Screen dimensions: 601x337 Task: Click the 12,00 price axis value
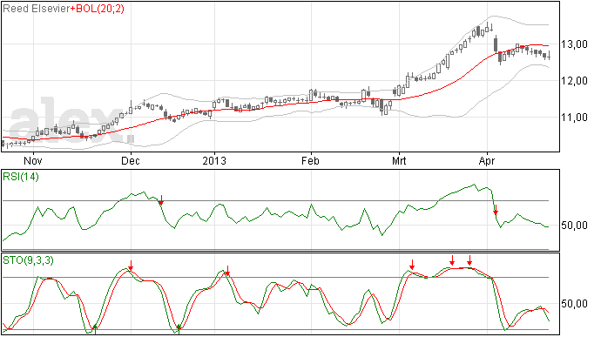(x=574, y=80)
